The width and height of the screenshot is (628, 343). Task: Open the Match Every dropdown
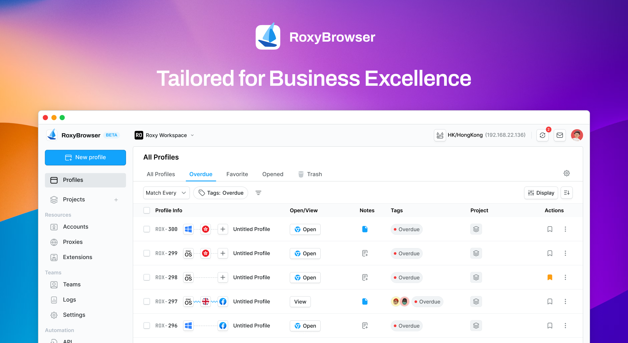click(x=167, y=193)
